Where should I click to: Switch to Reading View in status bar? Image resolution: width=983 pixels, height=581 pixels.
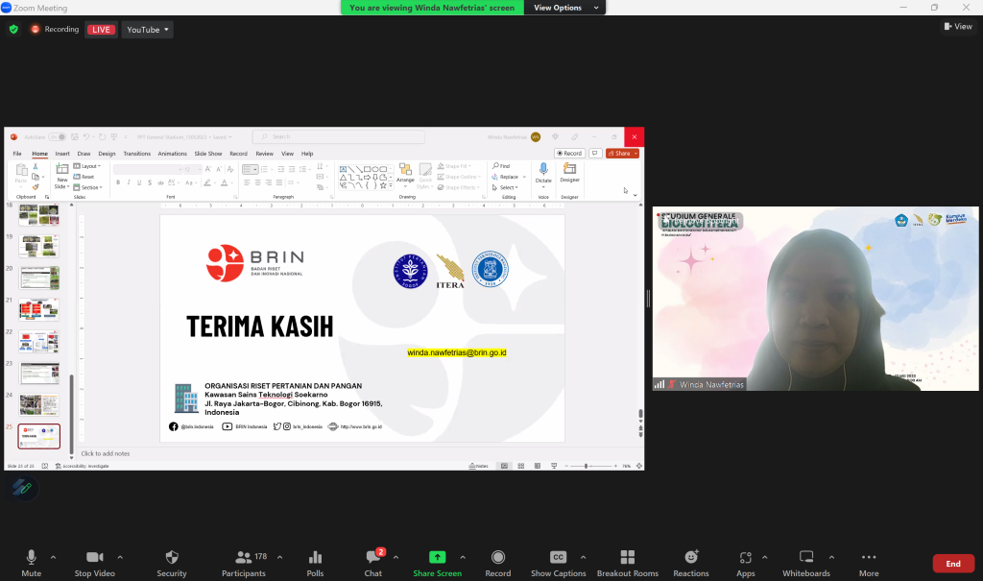[538, 466]
